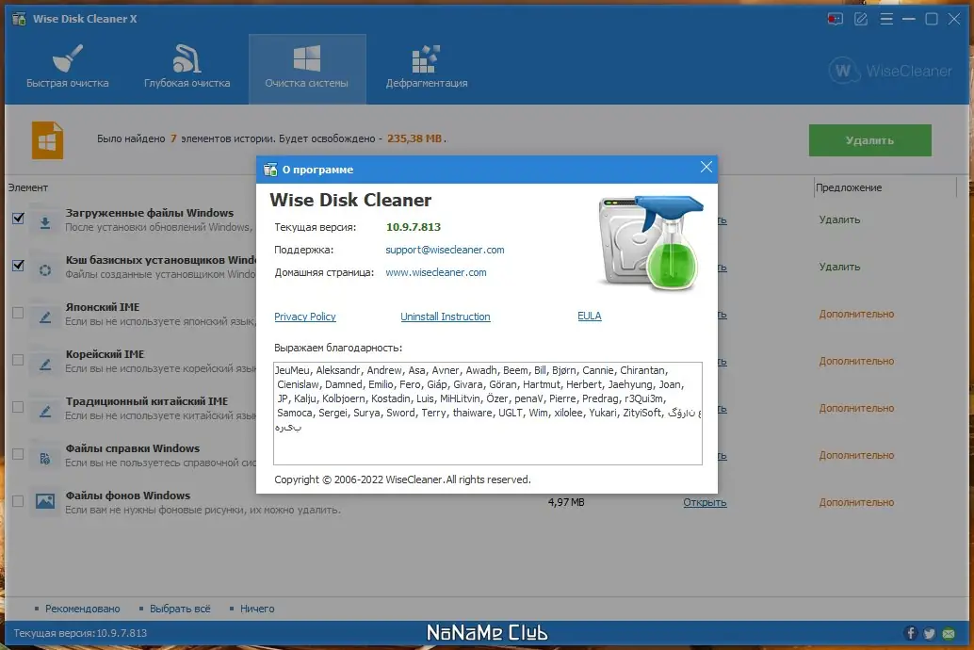Open the hamburger menu in title bar
Image resolution: width=974 pixels, height=650 pixels.
(886, 19)
